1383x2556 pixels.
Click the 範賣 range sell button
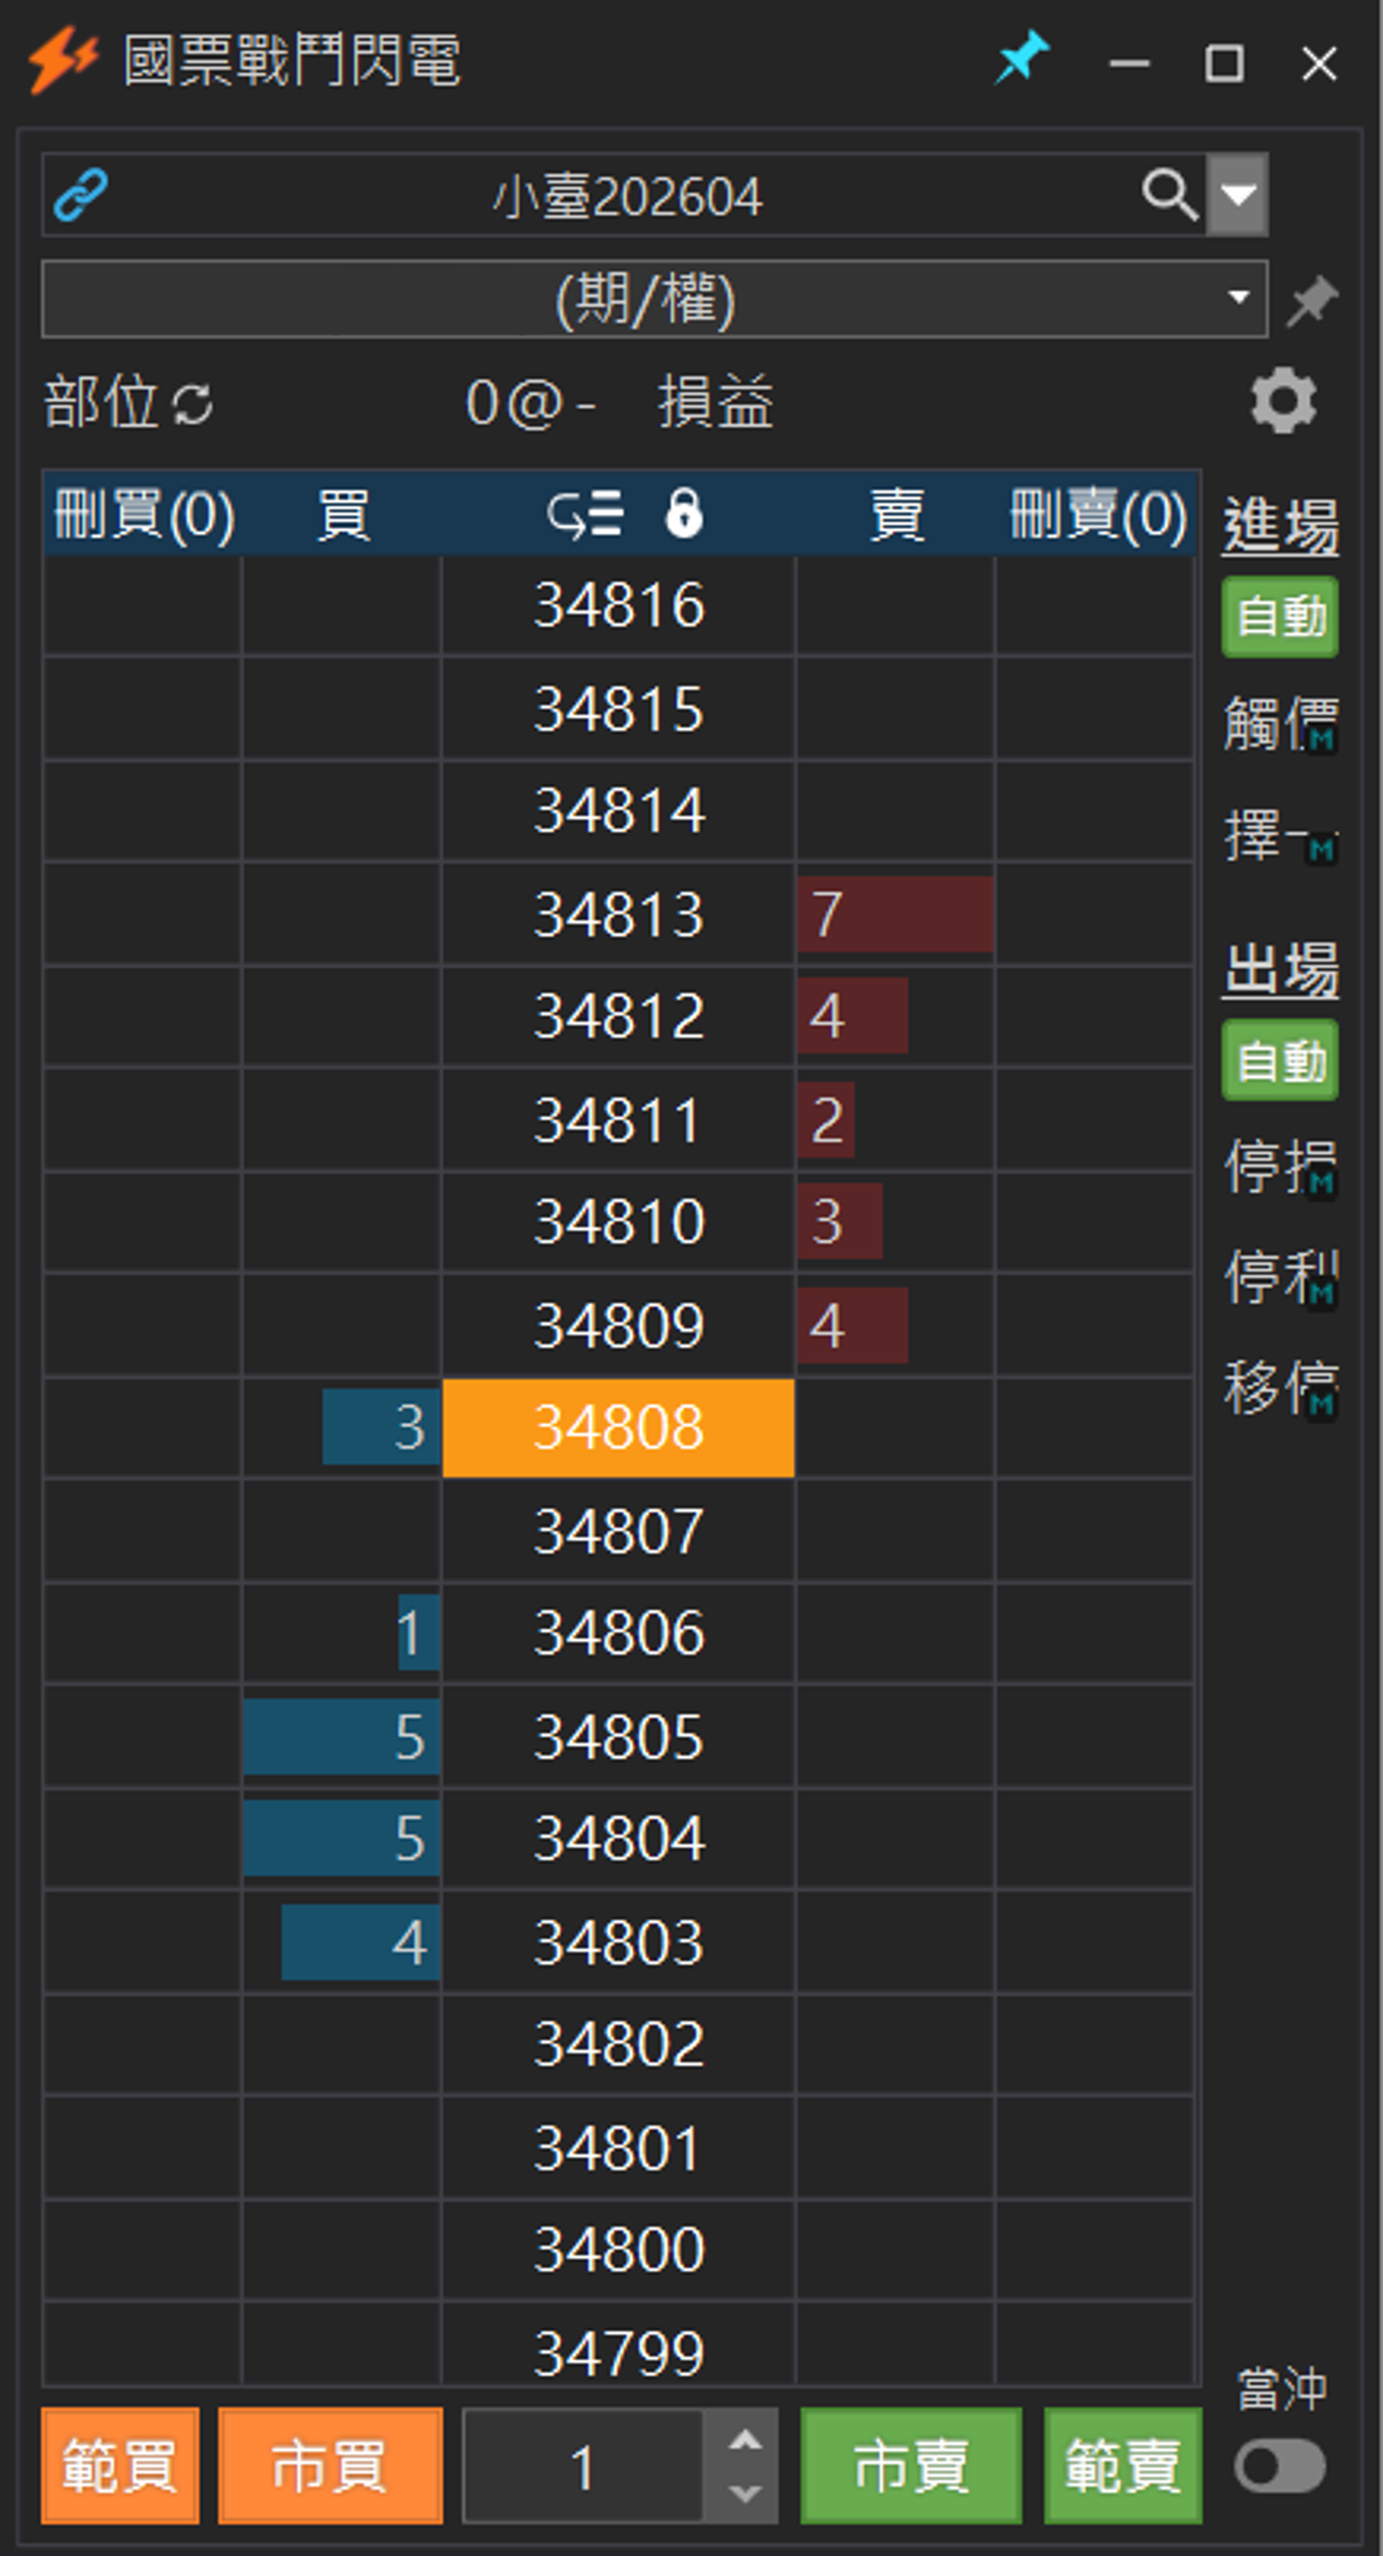click(1122, 2466)
